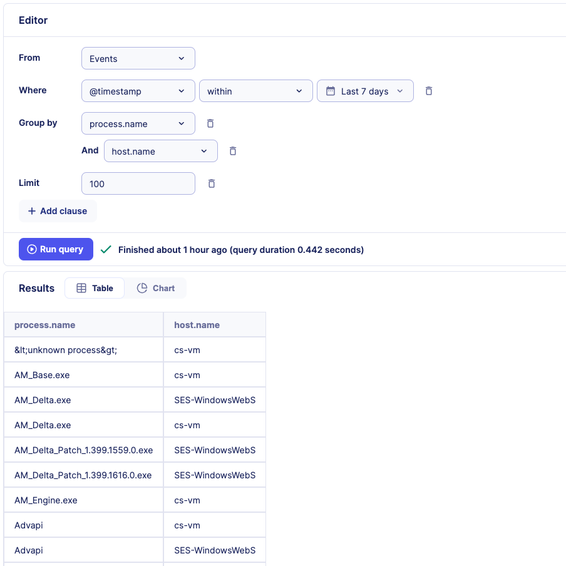Switch to the Chart results tab
This screenshot has height=566, width=566.
click(x=155, y=288)
